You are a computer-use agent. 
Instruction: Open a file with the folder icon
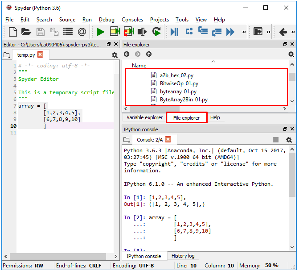tap(26, 32)
